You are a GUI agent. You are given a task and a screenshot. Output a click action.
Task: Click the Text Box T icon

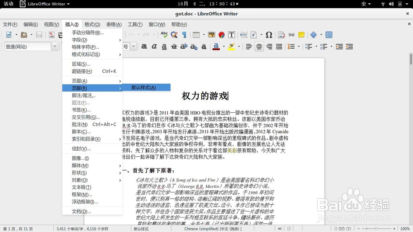(232, 35)
